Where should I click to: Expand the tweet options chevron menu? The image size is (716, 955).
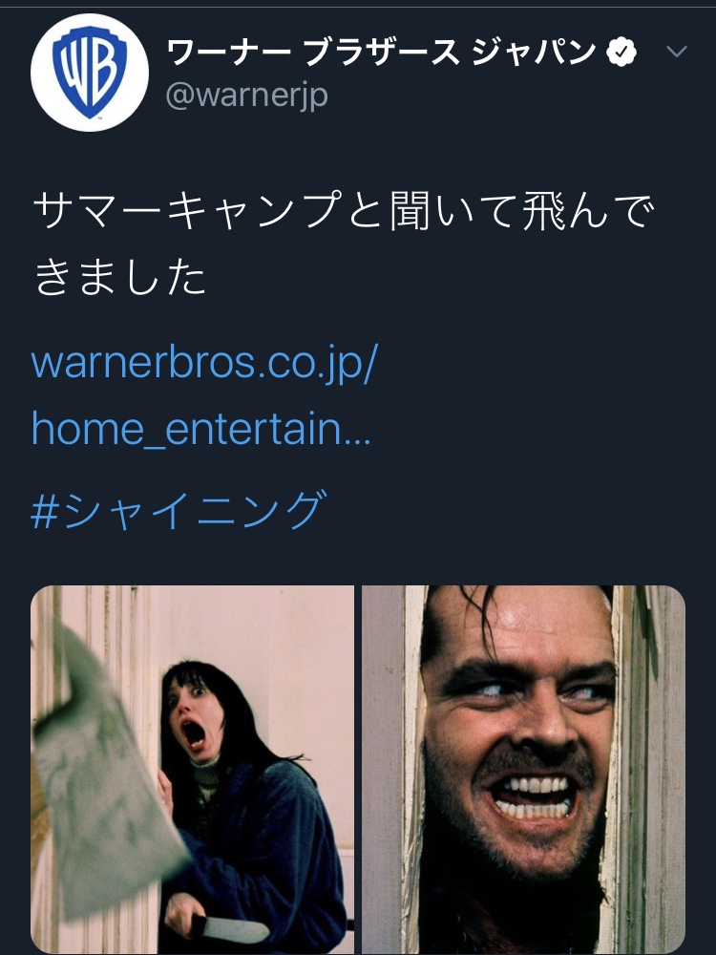[677, 52]
